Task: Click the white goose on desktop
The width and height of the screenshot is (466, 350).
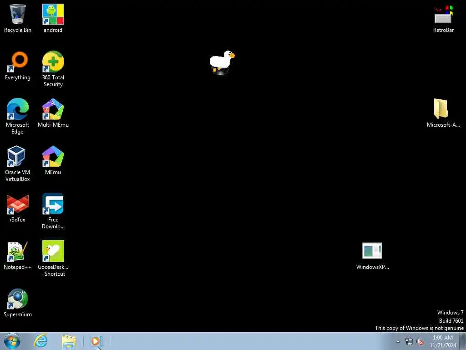Action: pyautogui.click(x=222, y=62)
